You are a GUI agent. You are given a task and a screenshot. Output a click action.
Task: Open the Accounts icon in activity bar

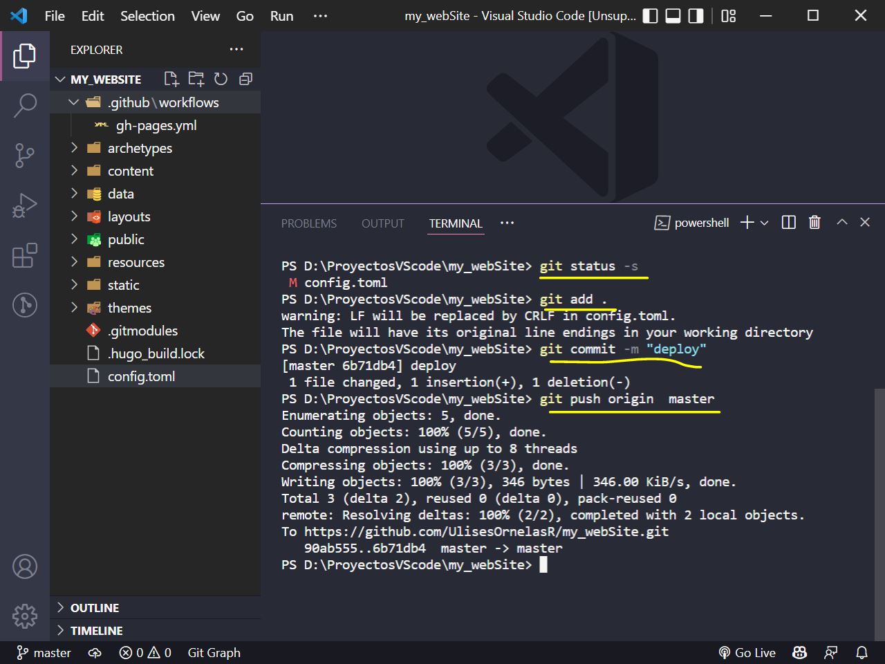tap(25, 566)
